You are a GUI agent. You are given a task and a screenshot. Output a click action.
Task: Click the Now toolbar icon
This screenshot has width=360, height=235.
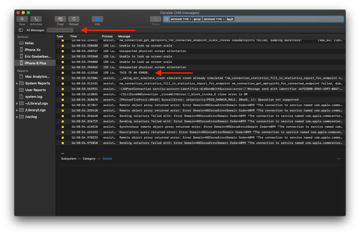[x=22, y=19]
